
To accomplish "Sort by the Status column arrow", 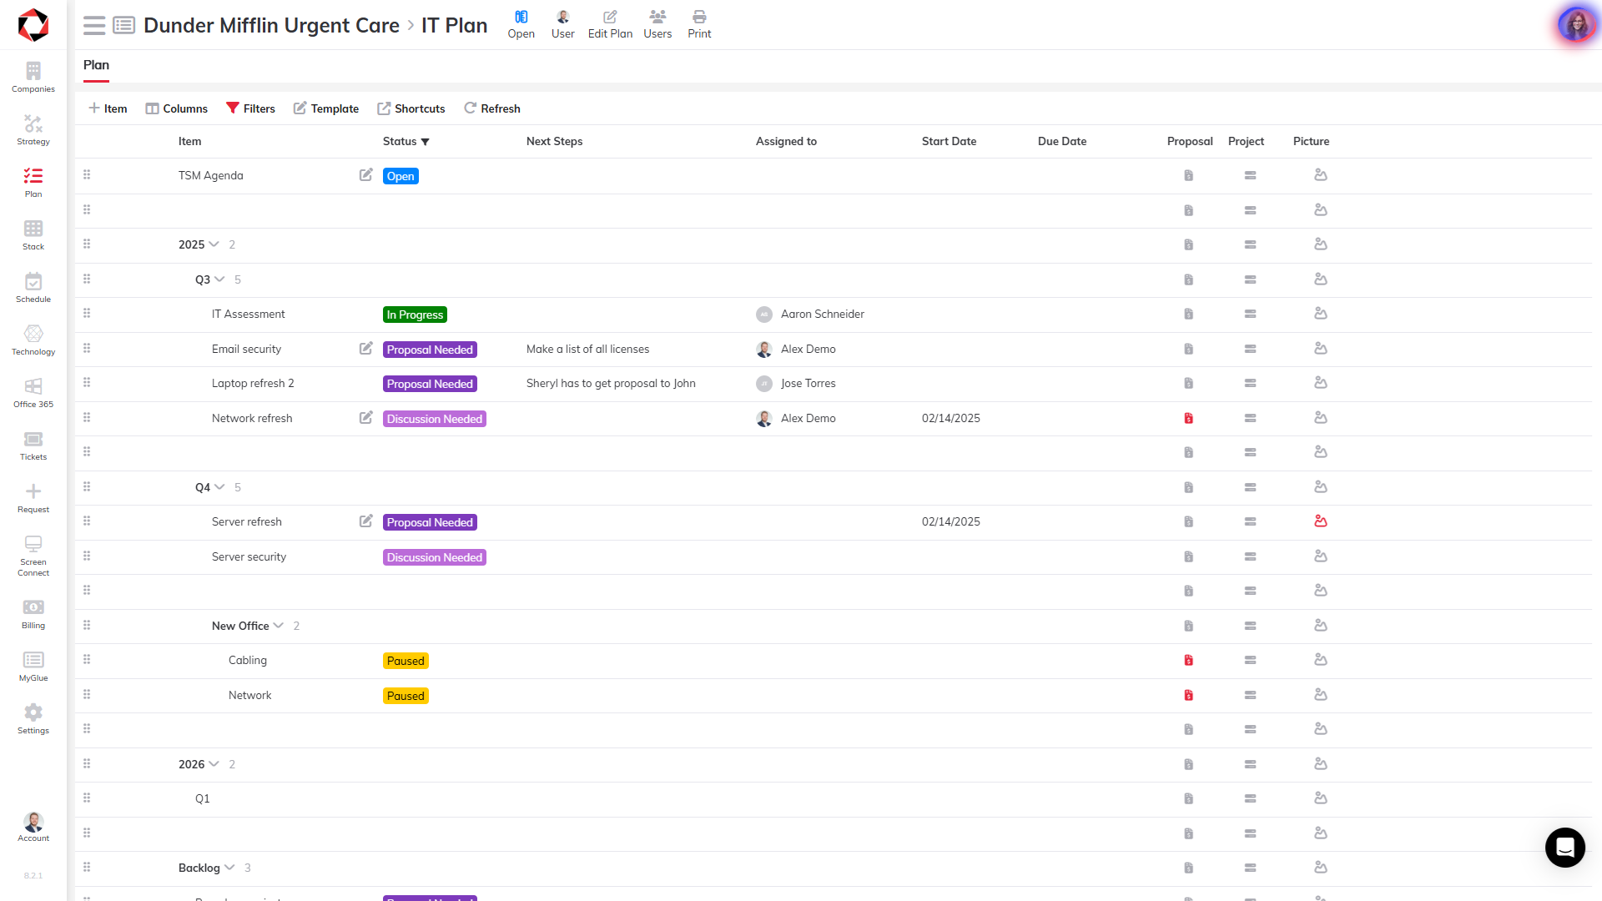I will point(426,142).
